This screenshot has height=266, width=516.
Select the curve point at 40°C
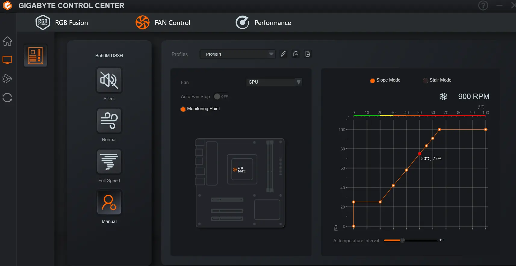pos(406,170)
